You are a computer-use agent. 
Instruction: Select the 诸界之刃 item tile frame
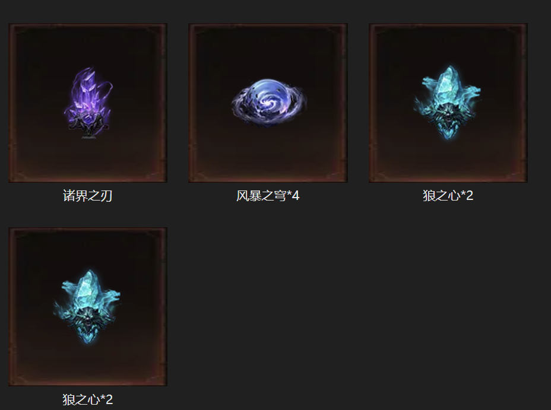coord(88,103)
